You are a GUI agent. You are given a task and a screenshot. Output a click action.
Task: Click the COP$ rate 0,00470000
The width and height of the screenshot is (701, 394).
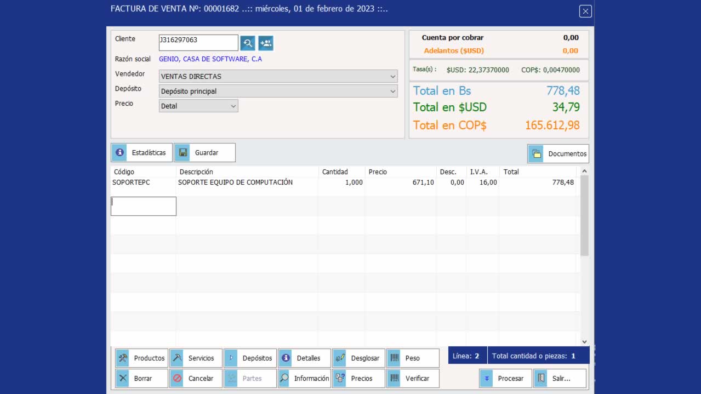[550, 70]
